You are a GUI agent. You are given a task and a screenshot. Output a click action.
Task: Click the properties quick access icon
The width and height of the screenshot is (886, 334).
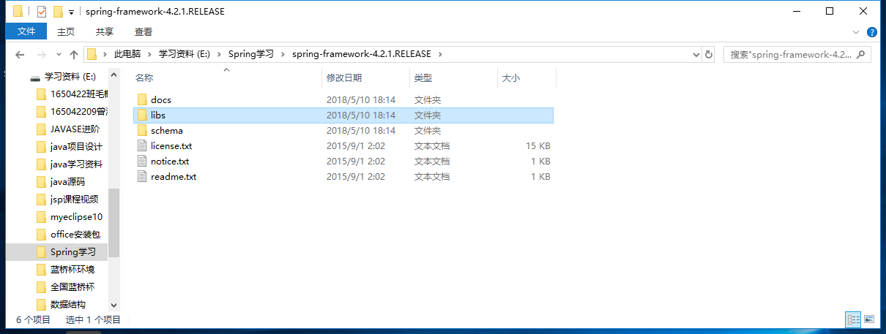click(41, 12)
